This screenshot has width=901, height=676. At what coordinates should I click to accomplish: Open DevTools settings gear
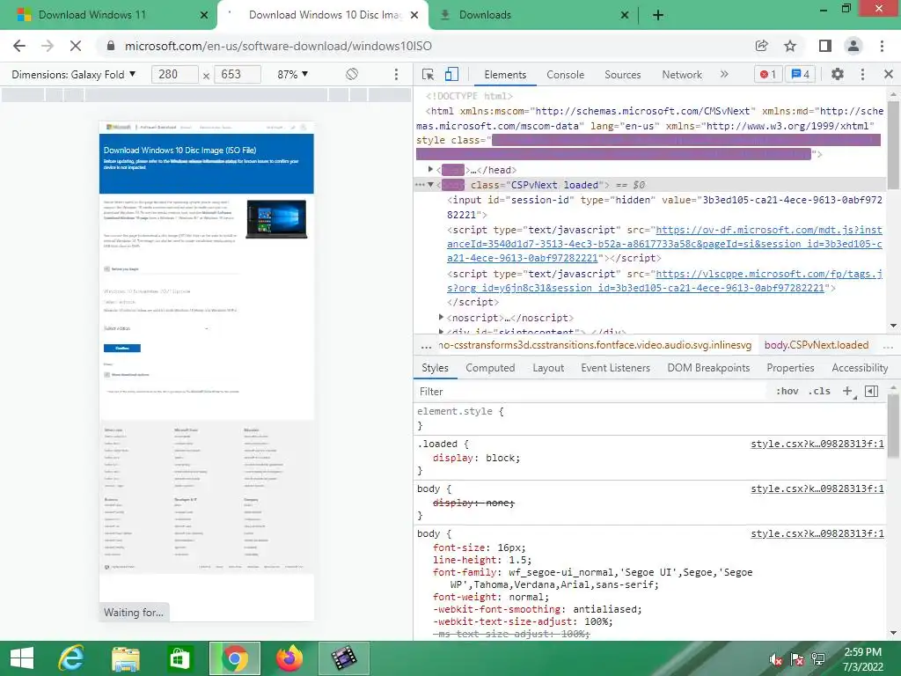pyautogui.click(x=838, y=74)
